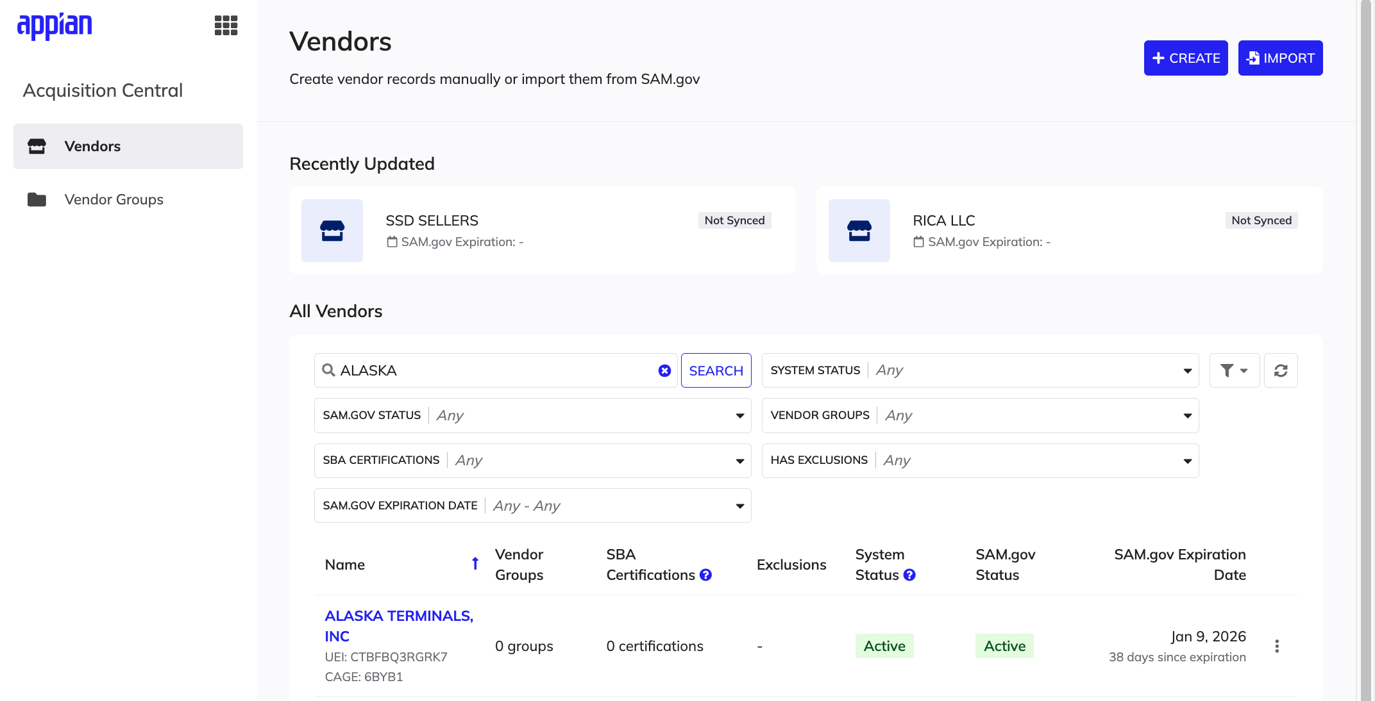
Task: Open the SSD SELLERS recently updated card
Action: [543, 231]
